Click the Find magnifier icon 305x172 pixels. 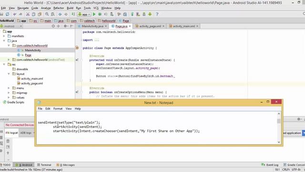pos(47,14)
